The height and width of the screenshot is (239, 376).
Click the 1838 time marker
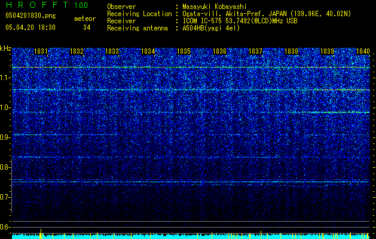click(291, 51)
